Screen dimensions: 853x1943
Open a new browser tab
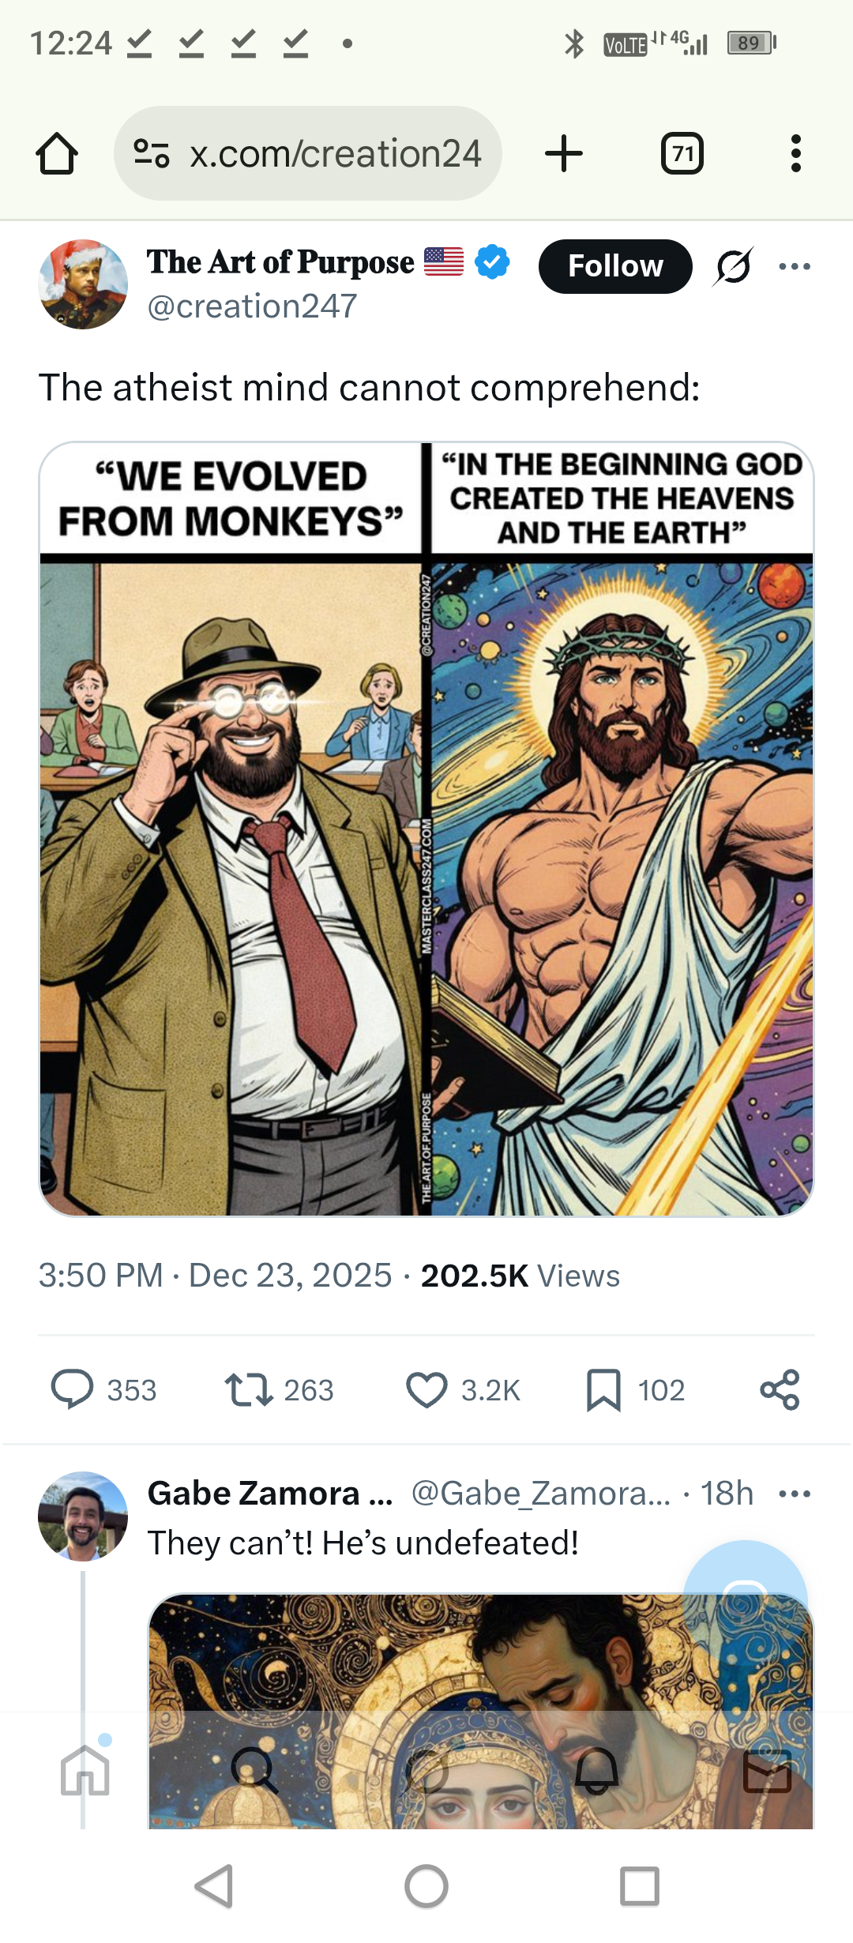click(x=564, y=153)
